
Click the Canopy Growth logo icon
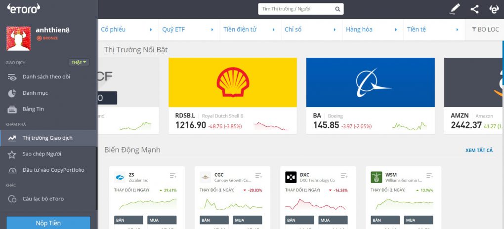coord(206,177)
